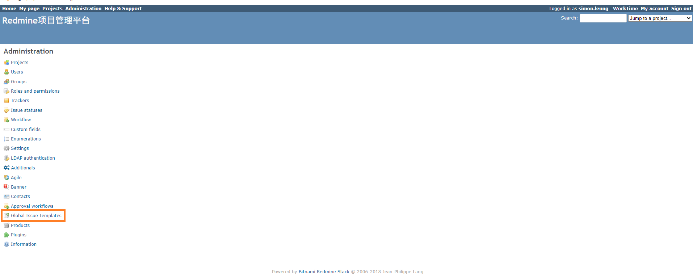Click the Issue statuses icon
The width and height of the screenshot is (693, 278).
pos(7,110)
